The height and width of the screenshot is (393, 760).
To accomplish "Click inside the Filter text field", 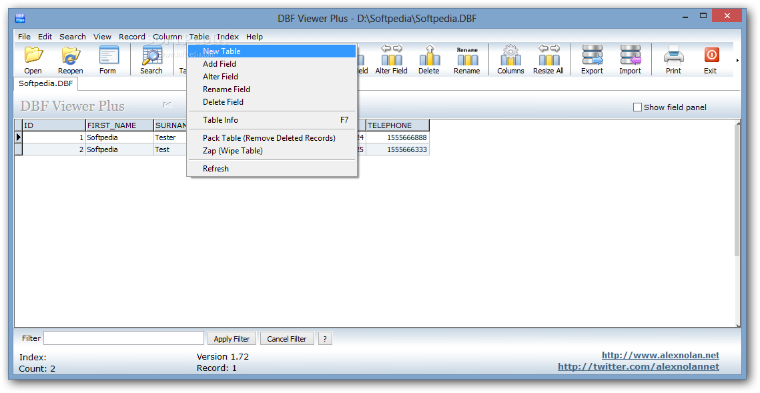I will (x=123, y=338).
